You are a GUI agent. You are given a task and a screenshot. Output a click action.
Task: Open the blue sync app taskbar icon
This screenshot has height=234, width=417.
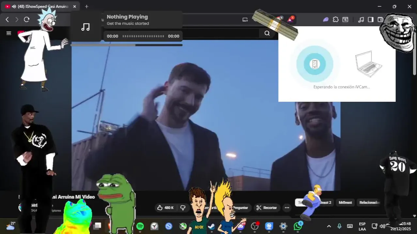[169, 226]
